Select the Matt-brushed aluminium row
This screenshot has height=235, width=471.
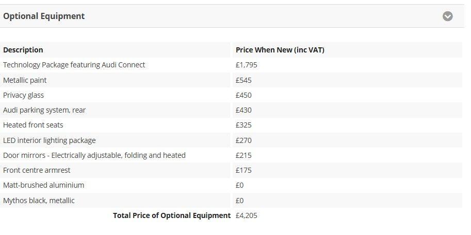[x=231, y=185]
